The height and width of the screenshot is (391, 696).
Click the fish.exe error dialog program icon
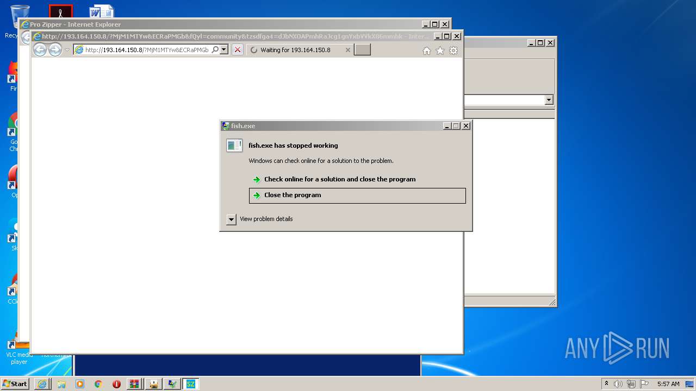coord(234,146)
